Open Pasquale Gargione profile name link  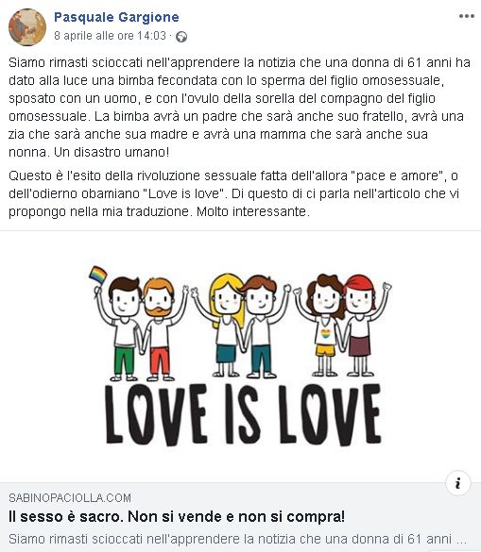pyautogui.click(x=116, y=17)
